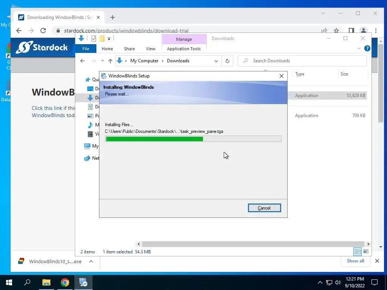Open Chrome three-dot menu
Image resolution: width=387 pixels, height=290 pixels.
pos(376,31)
